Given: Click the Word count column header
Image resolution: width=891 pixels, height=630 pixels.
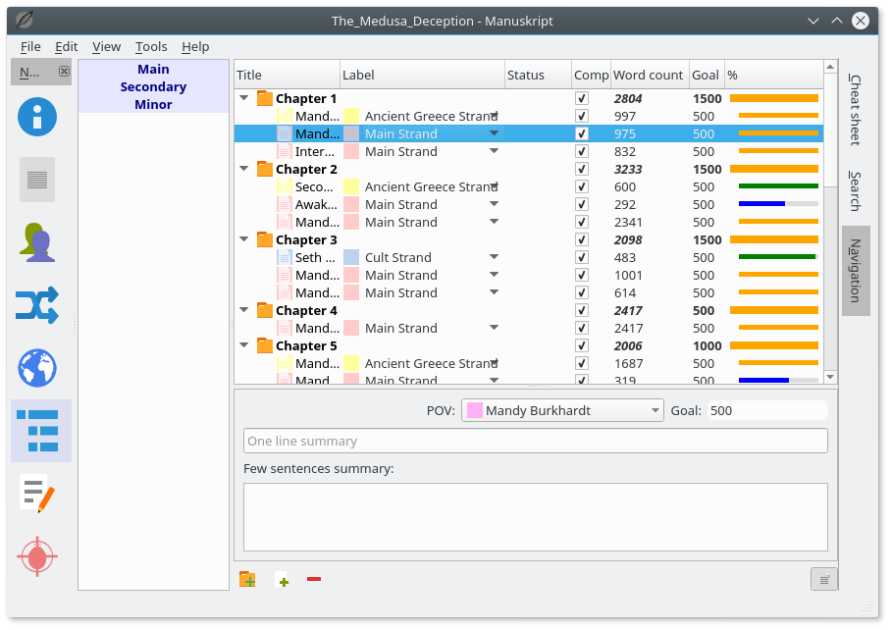Looking at the screenshot, I should (648, 76).
